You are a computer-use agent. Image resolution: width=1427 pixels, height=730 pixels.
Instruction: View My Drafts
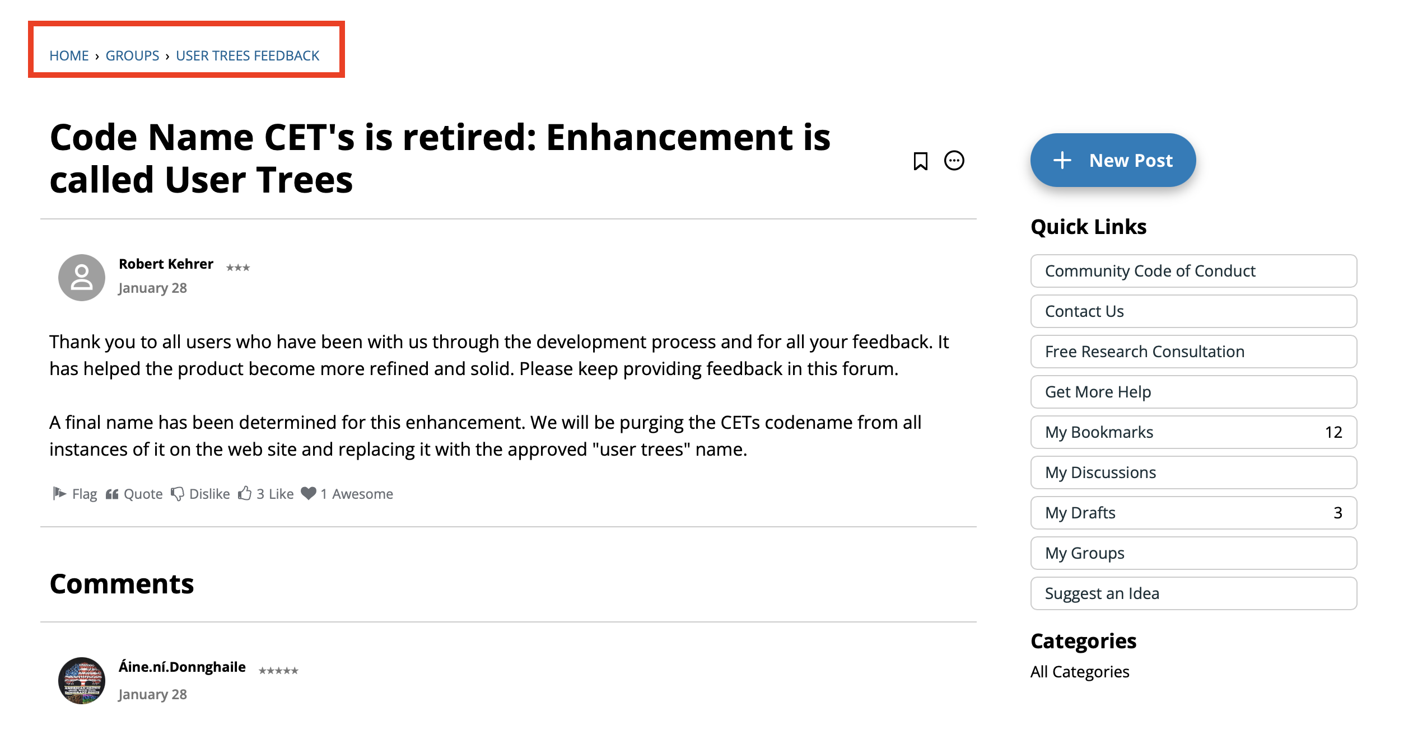coord(1193,513)
